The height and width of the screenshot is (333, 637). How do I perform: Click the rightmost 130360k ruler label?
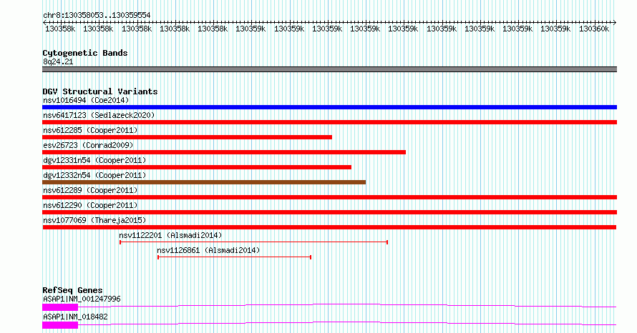coord(594,29)
